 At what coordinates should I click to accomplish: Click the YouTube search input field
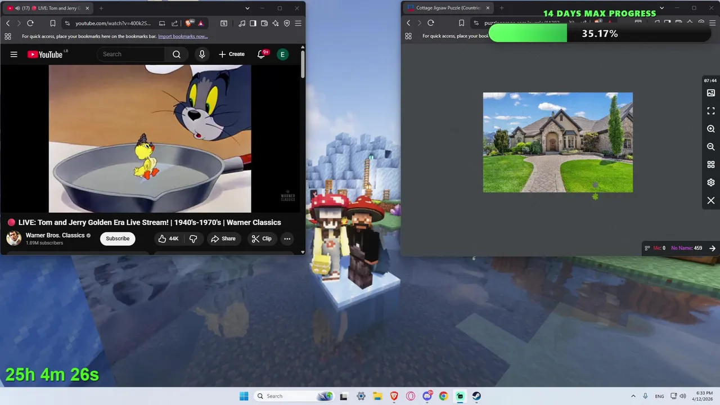pyautogui.click(x=131, y=54)
